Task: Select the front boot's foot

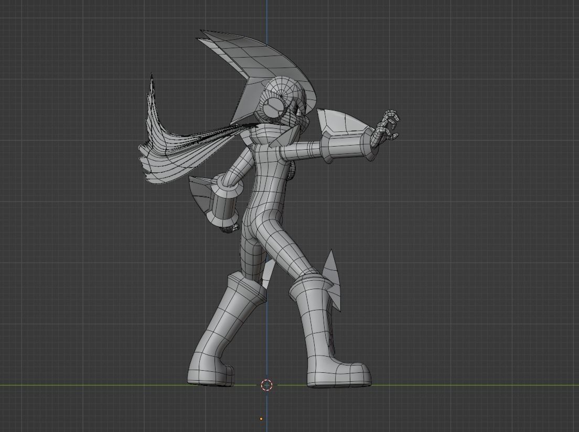Action: pyautogui.click(x=338, y=373)
